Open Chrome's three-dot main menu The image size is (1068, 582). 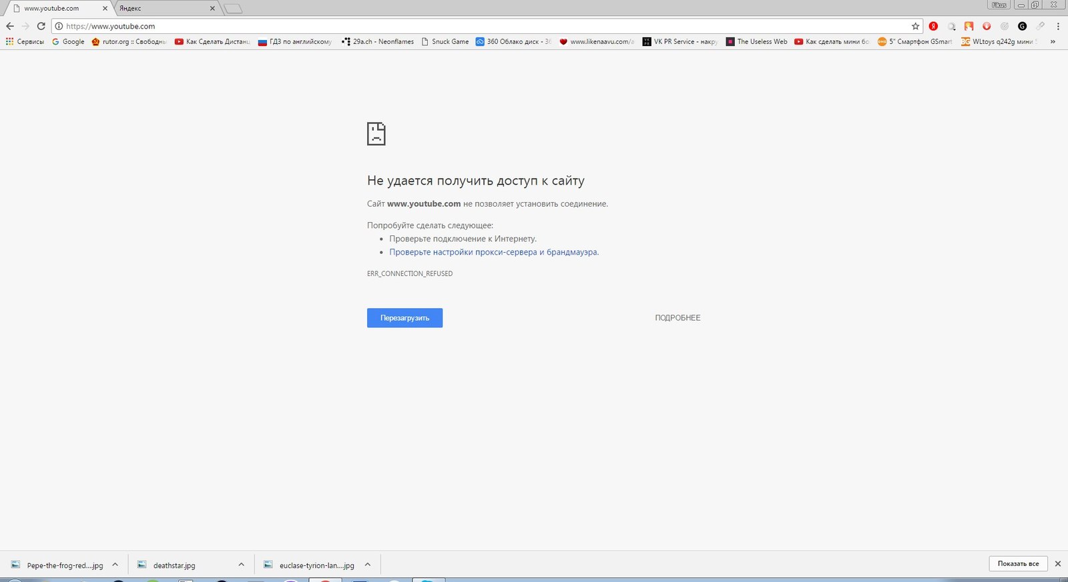click(x=1058, y=26)
